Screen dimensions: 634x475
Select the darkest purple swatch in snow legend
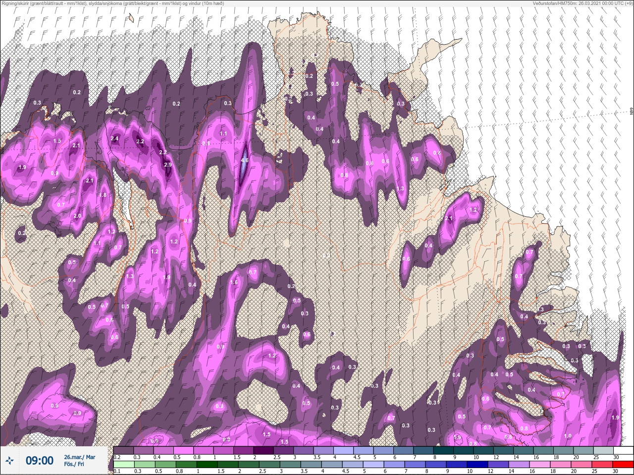pos(263,451)
